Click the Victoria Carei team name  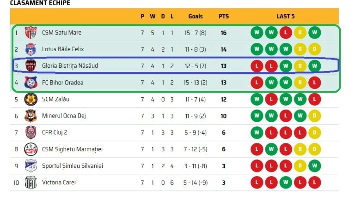[60, 183]
